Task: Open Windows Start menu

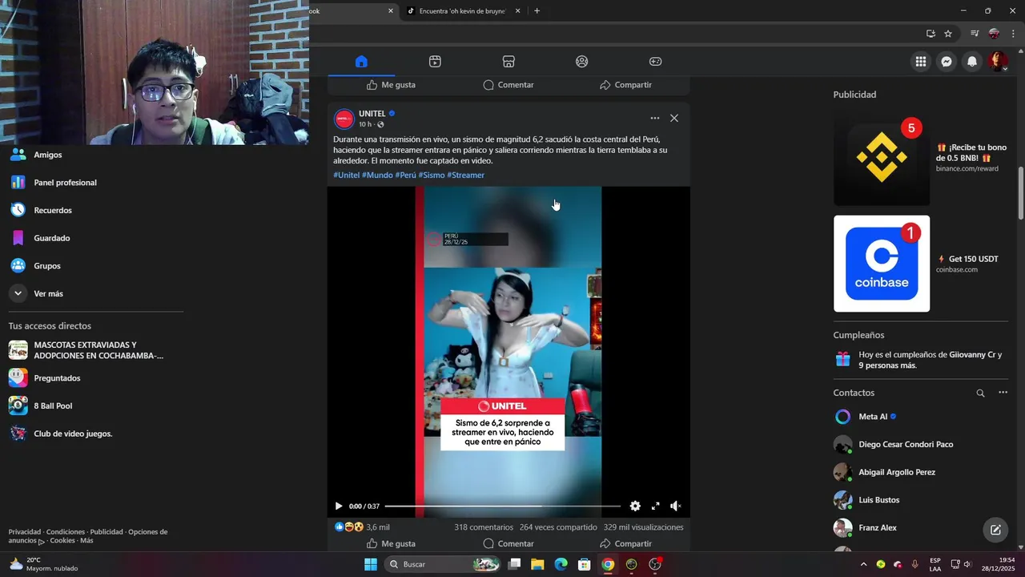Action: point(371,564)
